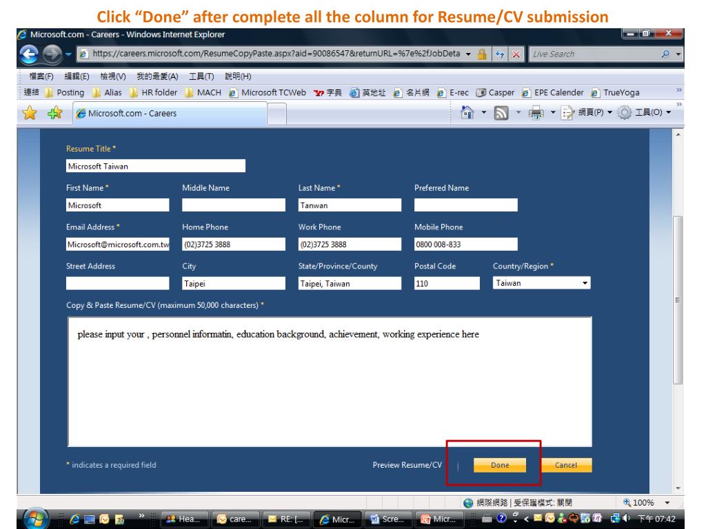Viewport: 706px width, 529px height.
Task: Open the 檢視(V) menu
Action: [x=112, y=76]
